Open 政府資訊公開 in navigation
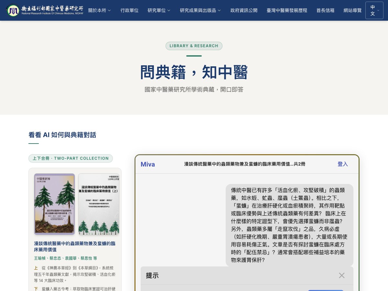The image size is (388, 291). point(244,10)
